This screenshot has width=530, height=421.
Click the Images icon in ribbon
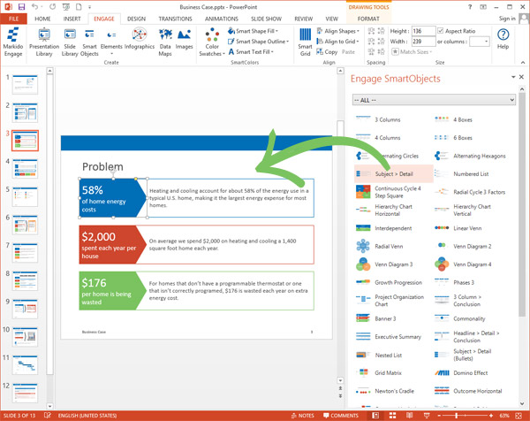click(184, 39)
